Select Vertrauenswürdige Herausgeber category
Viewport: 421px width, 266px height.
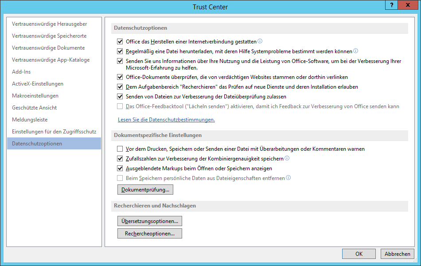coord(54,24)
